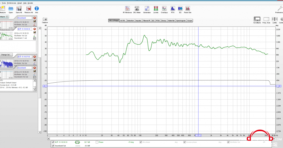Switch to the Impulse tab
283x148 pixels.
tap(139, 21)
